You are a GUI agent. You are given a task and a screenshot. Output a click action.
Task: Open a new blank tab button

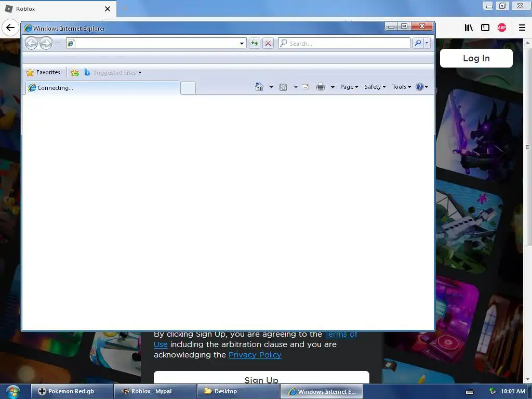pos(188,88)
